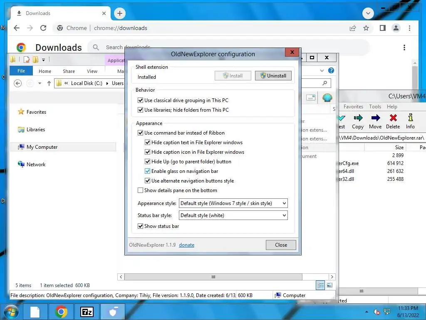
Task: Reload the Chrome downloads page
Action: 43,28
